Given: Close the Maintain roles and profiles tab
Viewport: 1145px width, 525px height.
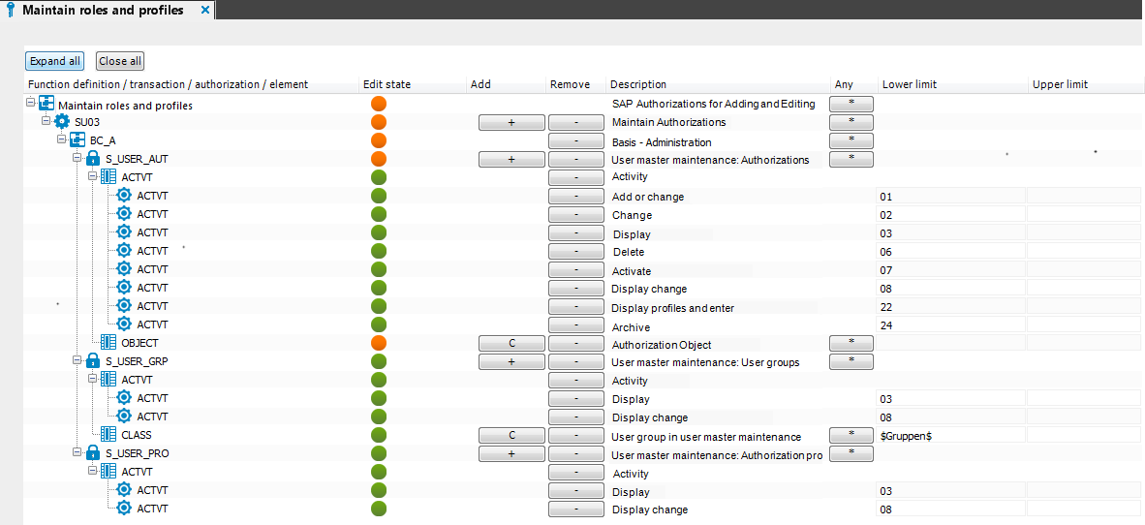Looking at the screenshot, I should coord(204,11).
